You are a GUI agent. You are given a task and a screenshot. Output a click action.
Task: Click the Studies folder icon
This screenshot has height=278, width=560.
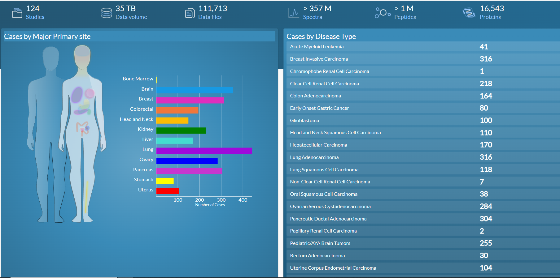17,13
